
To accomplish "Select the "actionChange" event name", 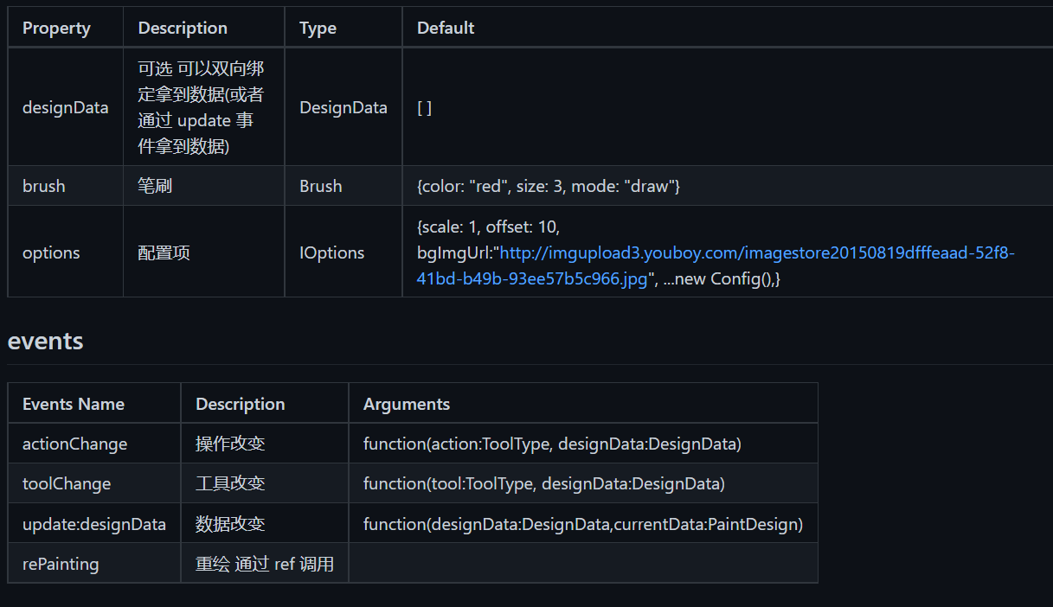I will point(74,444).
